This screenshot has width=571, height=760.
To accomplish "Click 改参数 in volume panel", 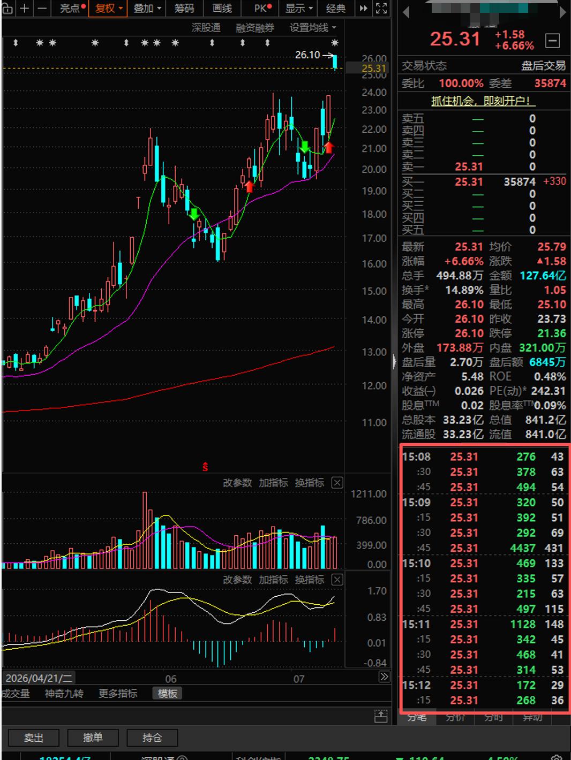I will point(237,483).
